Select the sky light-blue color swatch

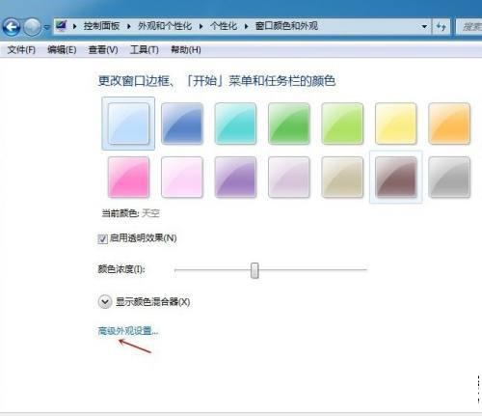coord(128,124)
